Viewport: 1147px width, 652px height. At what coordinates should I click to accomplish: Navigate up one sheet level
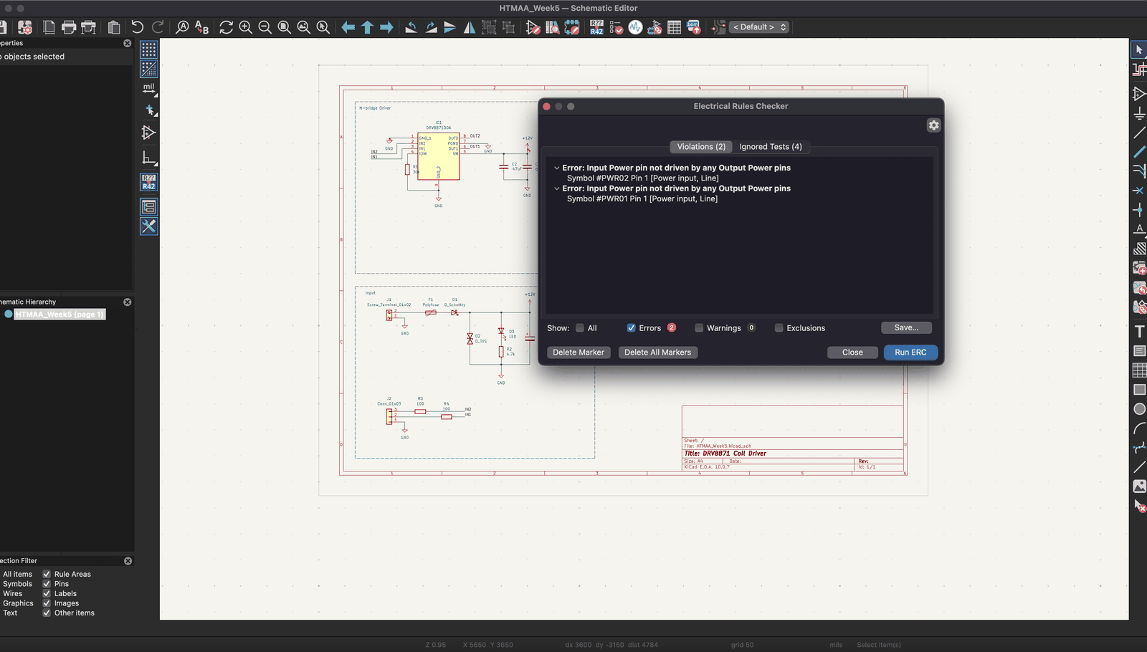pos(367,27)
